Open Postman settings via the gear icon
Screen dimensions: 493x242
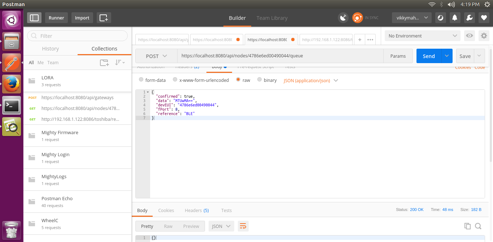(x=484, y=36)
